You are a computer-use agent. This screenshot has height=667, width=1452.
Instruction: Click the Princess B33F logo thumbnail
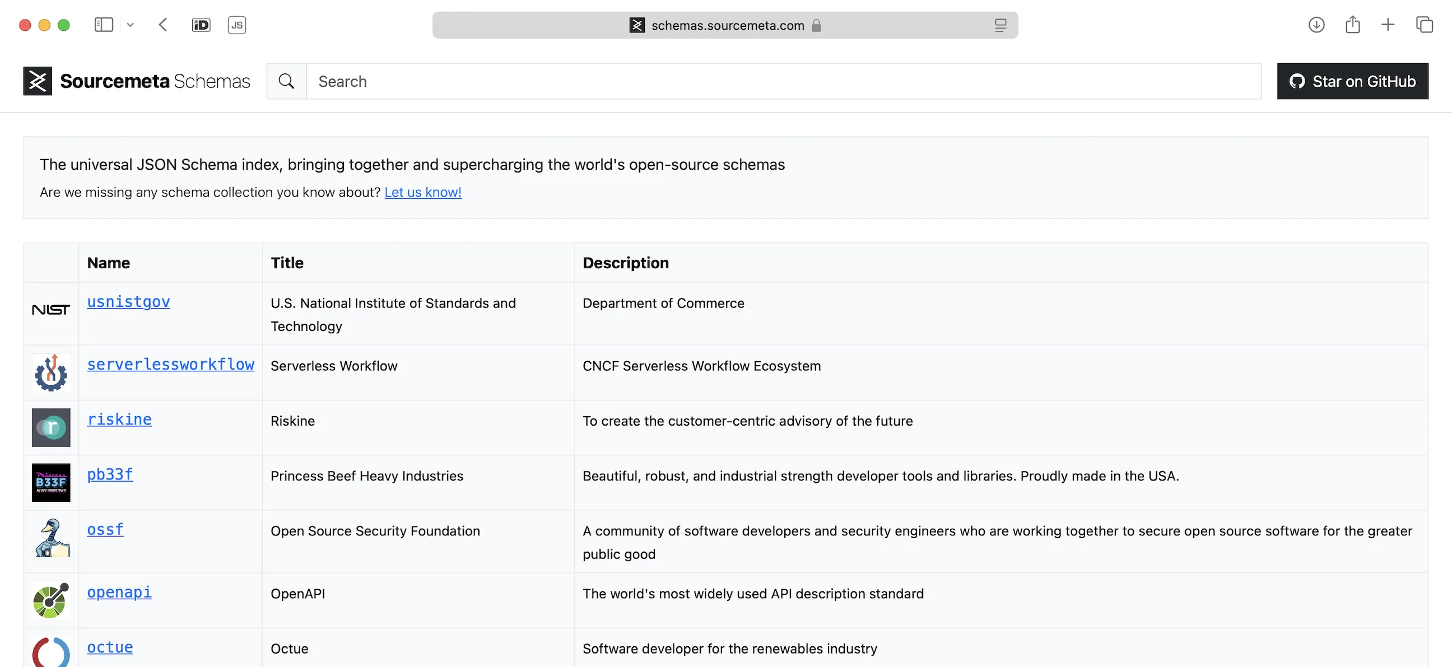click(x=51, y=483)
